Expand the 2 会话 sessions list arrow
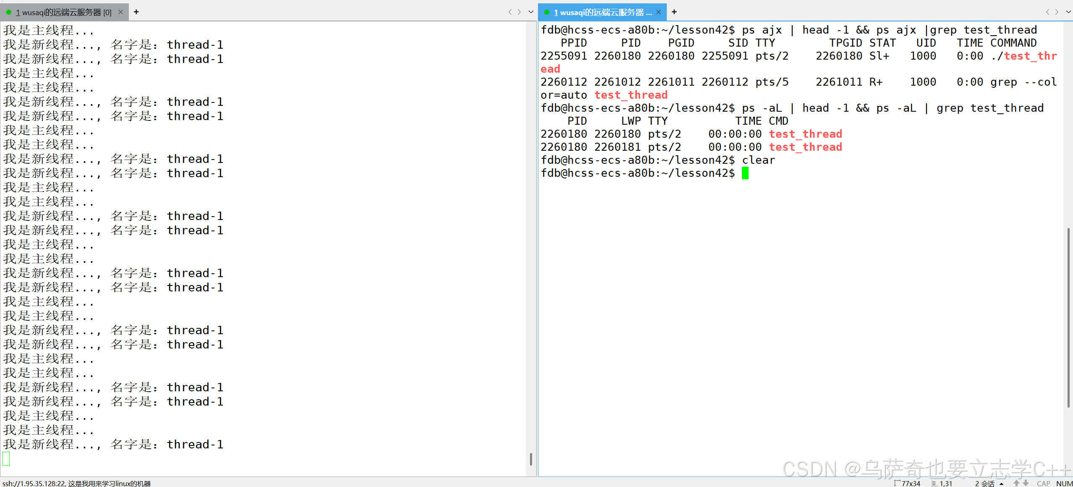Image resolution: width=1073 pixels, height=487 pixels. (1002, 484)
